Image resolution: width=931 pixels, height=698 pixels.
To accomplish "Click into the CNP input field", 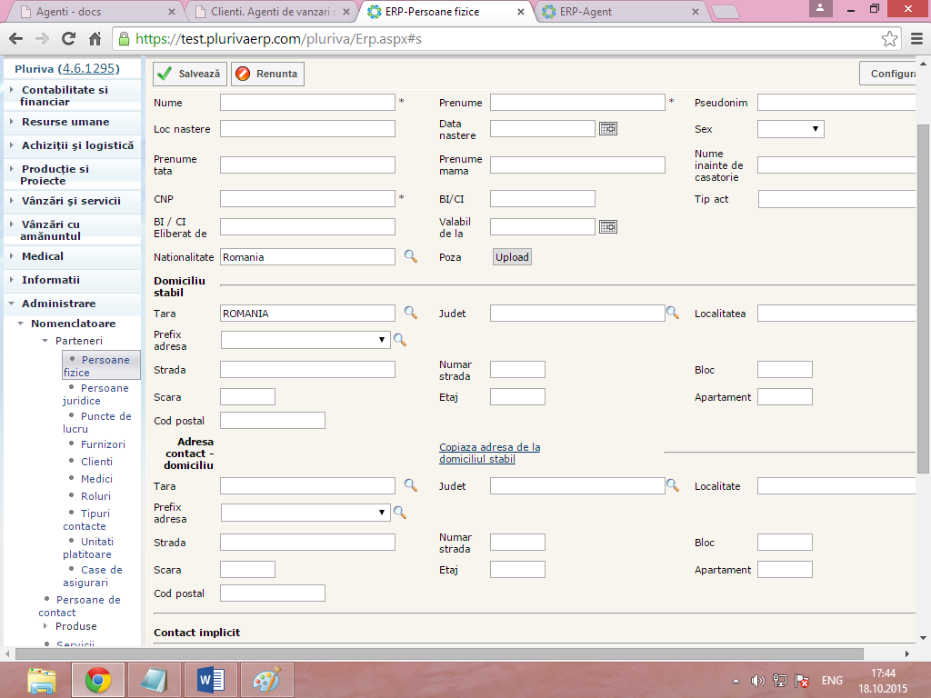I will pos(307,198).
